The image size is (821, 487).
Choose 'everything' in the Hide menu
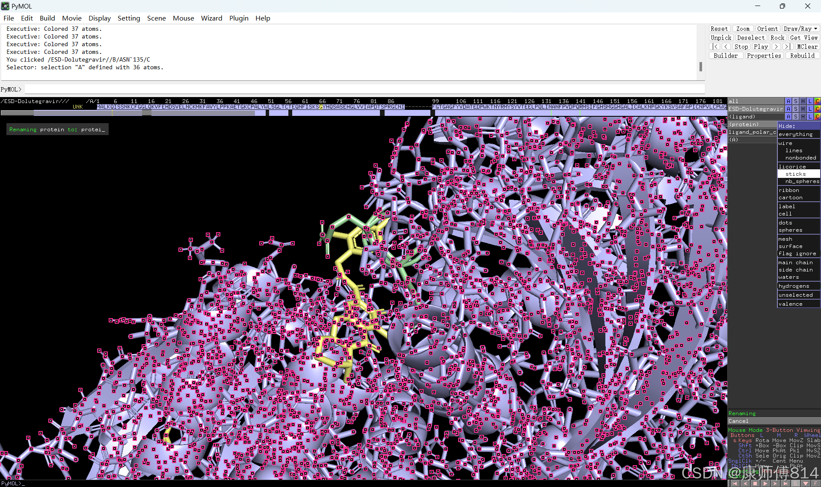[799, 134]
